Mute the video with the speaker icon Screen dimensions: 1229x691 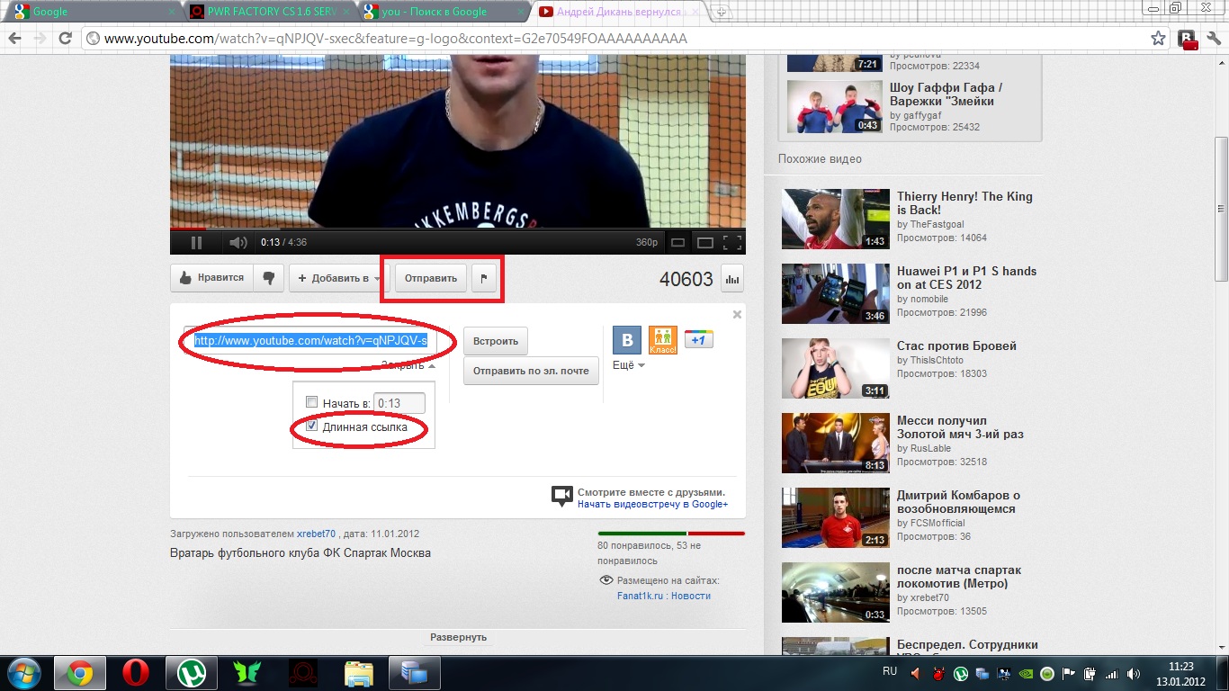(238, 242)
